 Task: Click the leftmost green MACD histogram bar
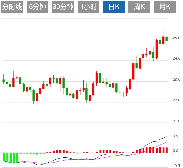(x=3, y=157)
